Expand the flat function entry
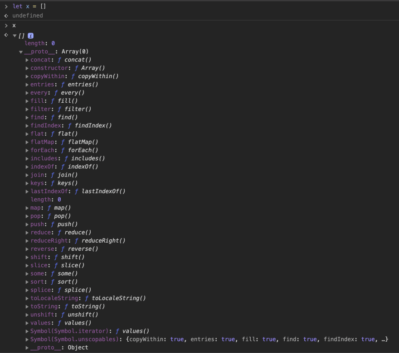Viewport: 399px width, 353px height. click(x=27, y=134)
